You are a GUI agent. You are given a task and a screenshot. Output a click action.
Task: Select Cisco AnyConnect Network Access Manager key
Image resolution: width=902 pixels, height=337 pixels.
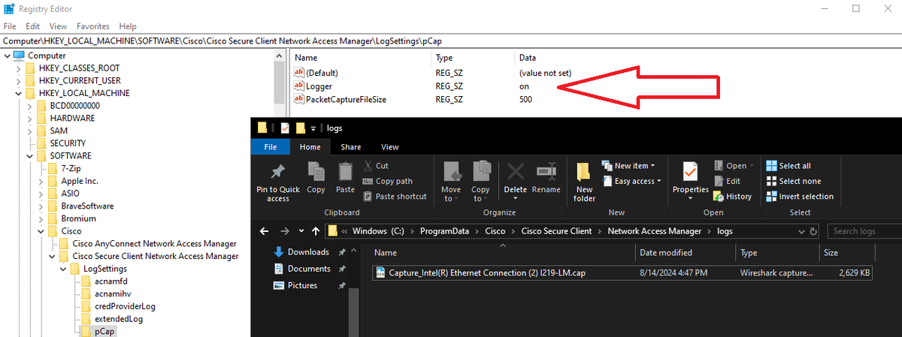pyautogui.click(x=154, y=243)
